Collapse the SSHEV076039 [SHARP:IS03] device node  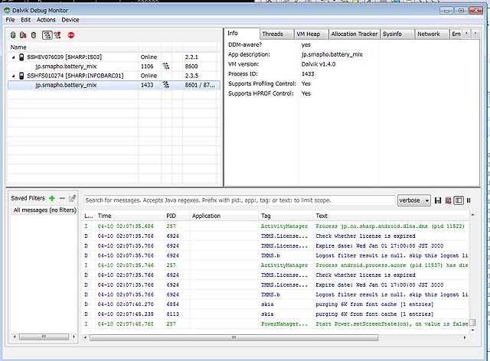click(x=14, y=57)
